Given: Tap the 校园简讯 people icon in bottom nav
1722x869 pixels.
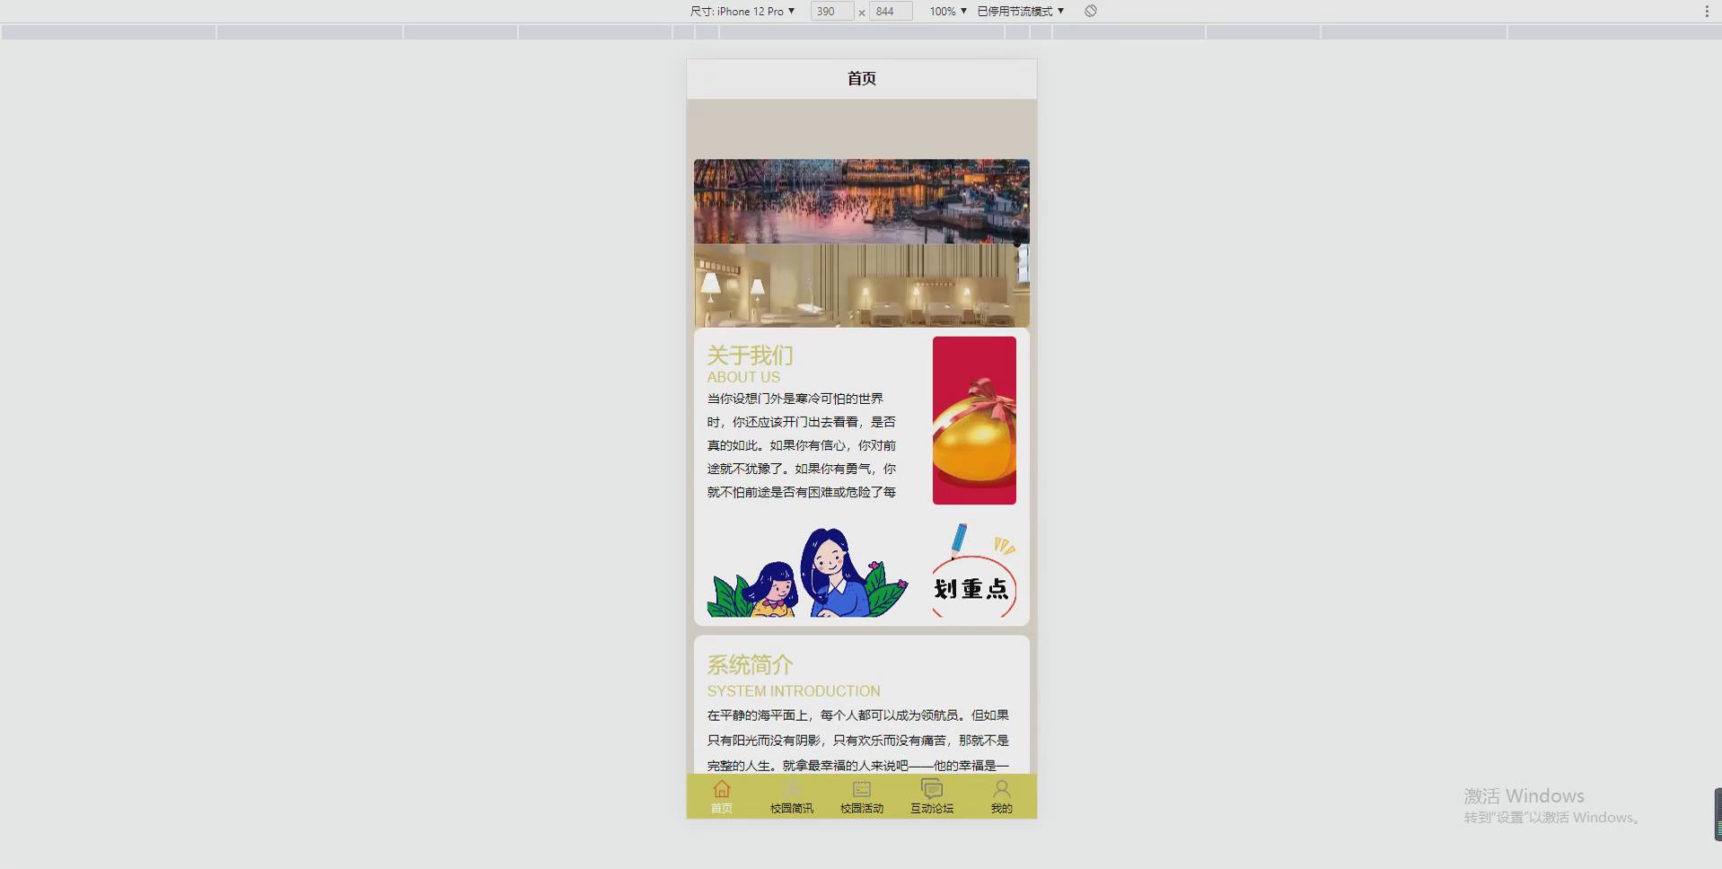Looking at the screenshot, I should pos(792,787).
